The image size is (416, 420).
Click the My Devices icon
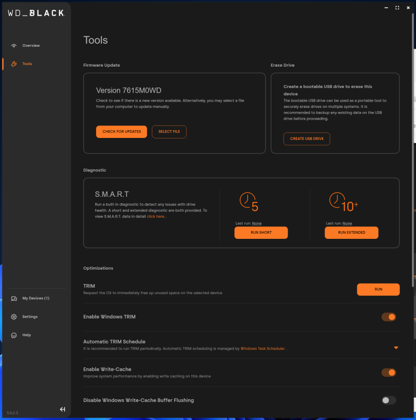pos(14,299)
